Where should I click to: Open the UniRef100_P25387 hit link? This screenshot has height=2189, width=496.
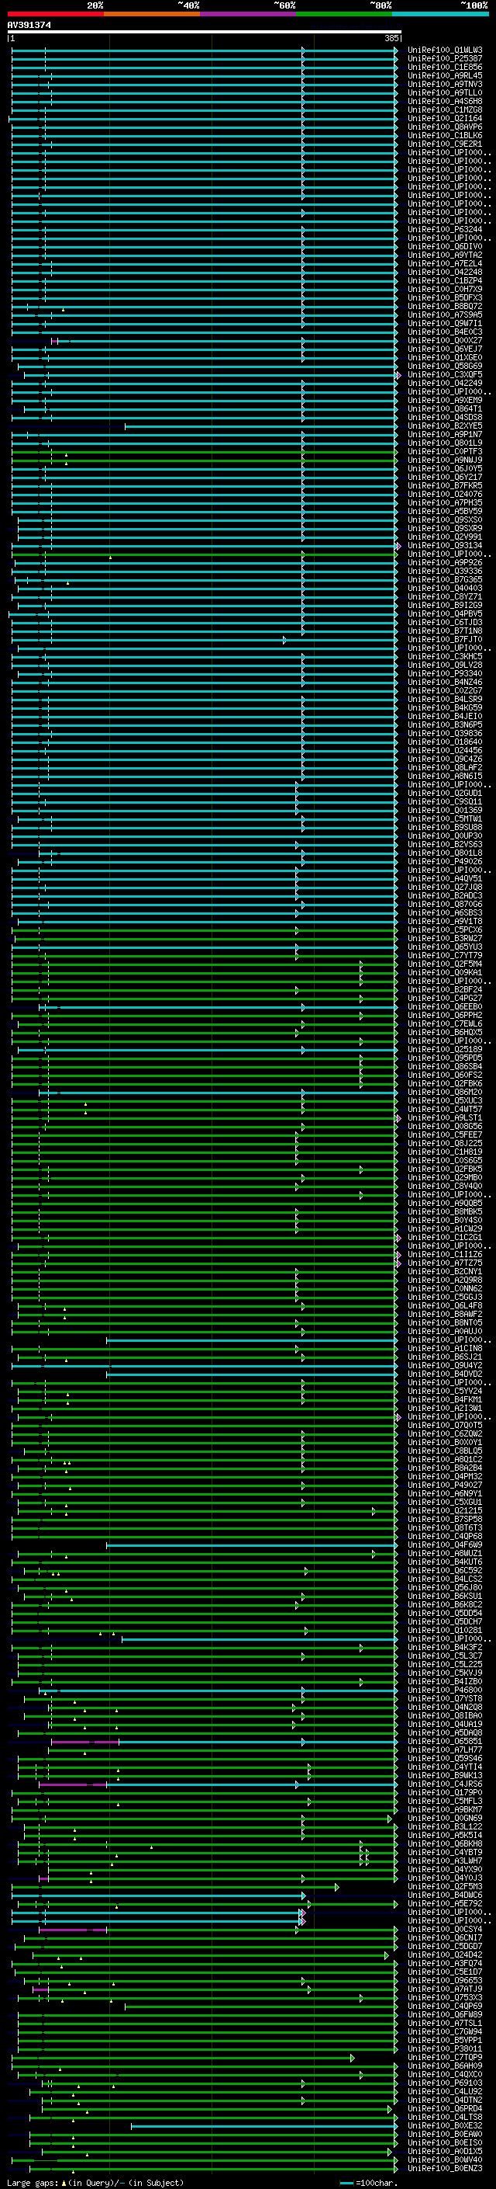(x=445, y=59)
